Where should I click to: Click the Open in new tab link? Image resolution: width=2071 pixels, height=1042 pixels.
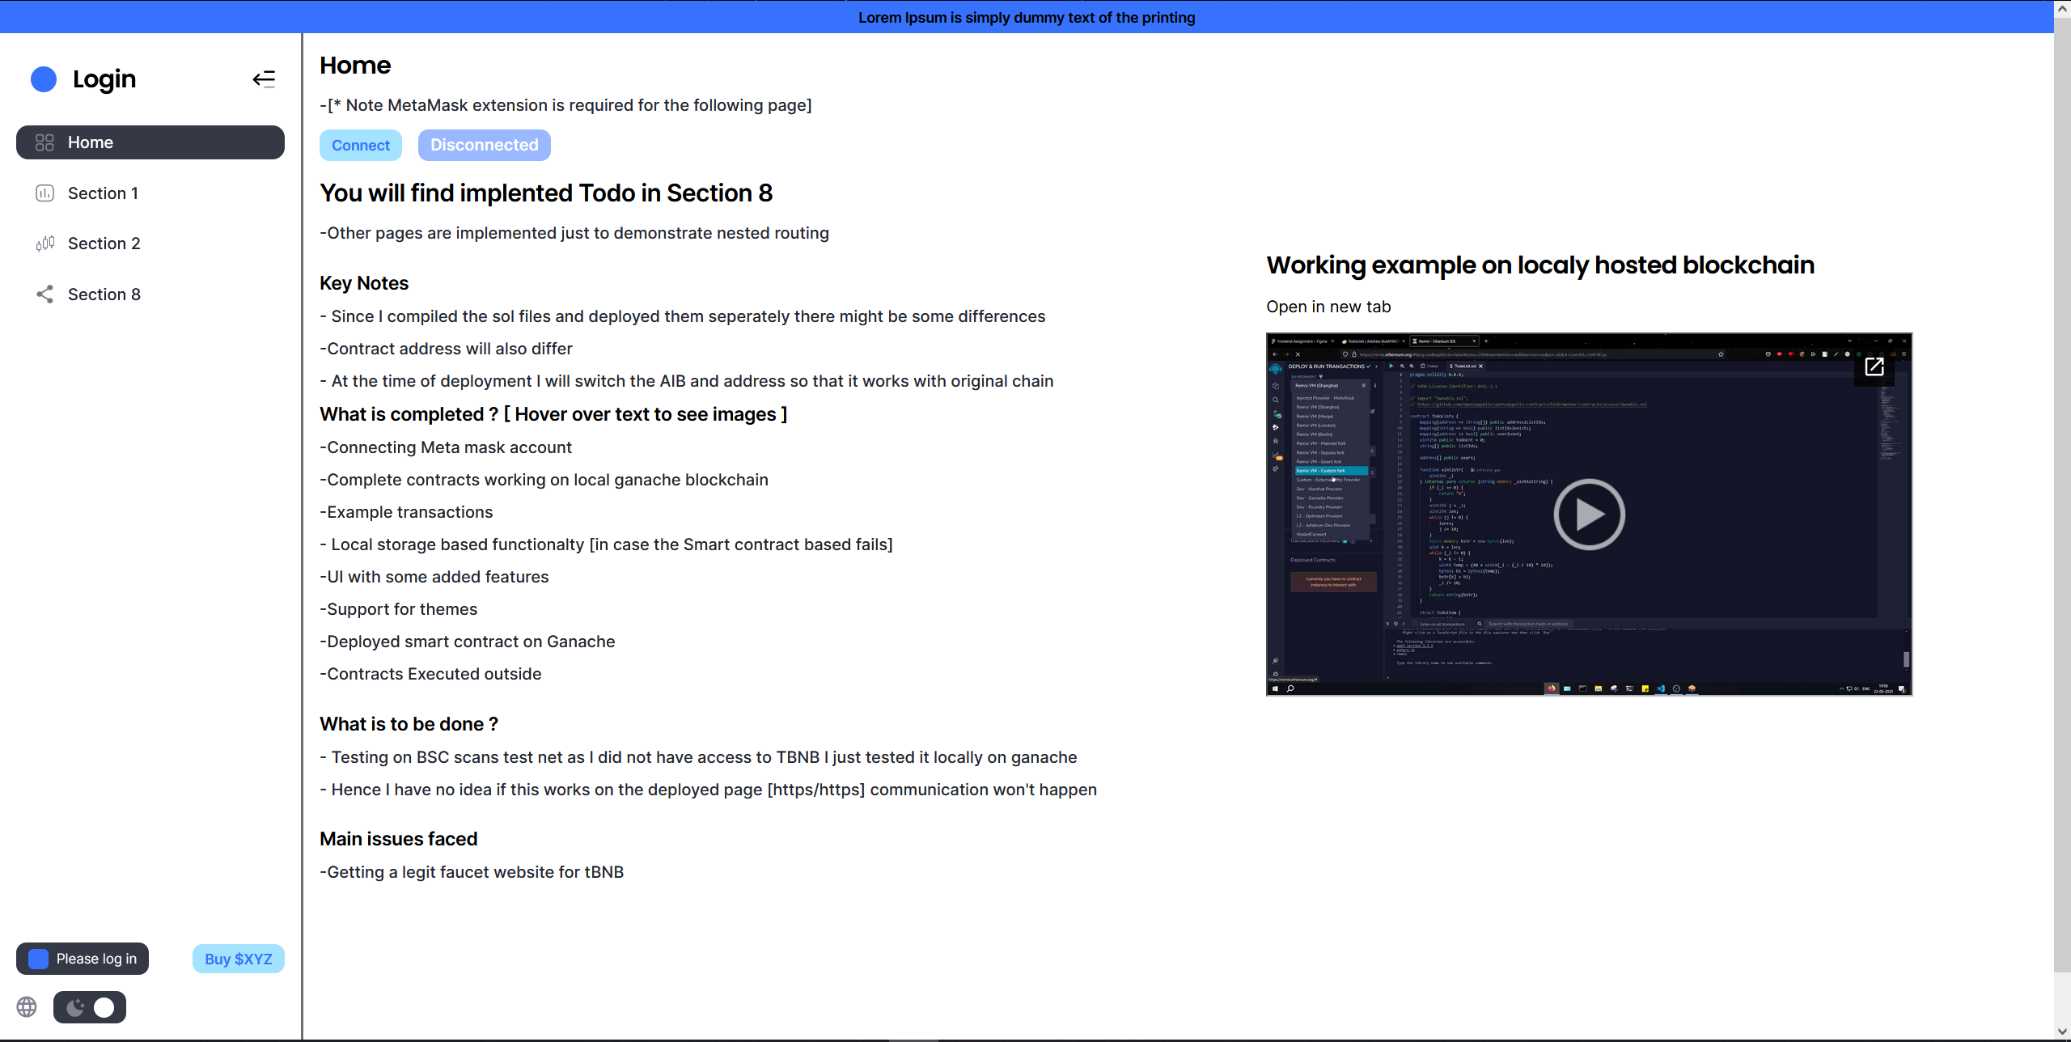1328,307
